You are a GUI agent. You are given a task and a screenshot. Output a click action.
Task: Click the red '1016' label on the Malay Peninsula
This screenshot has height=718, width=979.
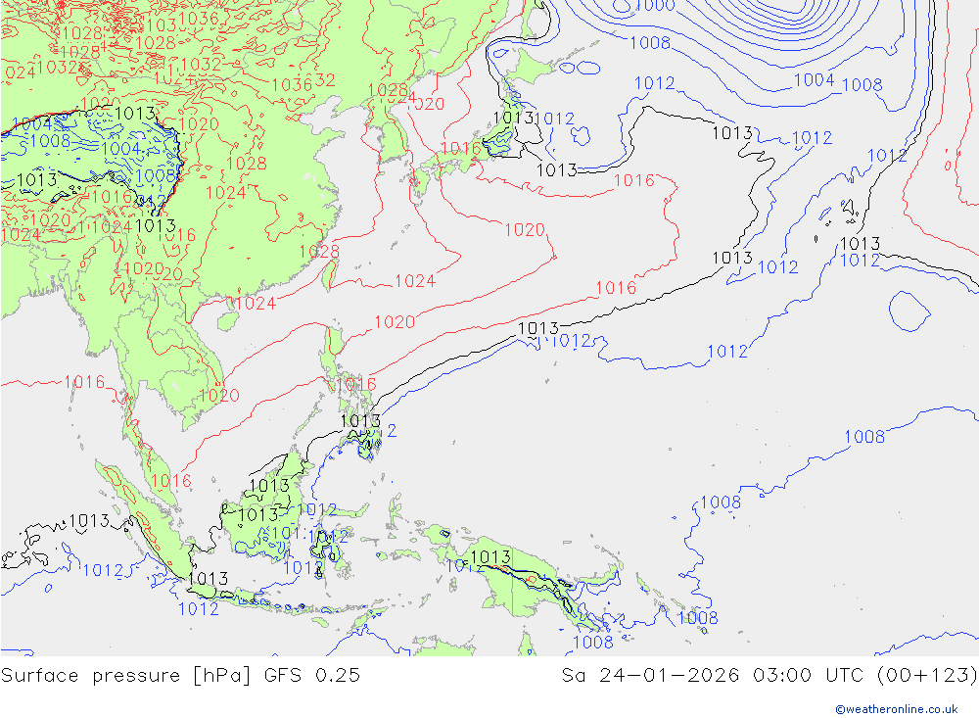[x=171, y=481]
